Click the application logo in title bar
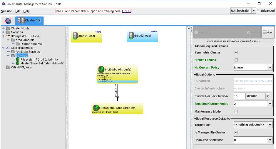 point(4,4)
